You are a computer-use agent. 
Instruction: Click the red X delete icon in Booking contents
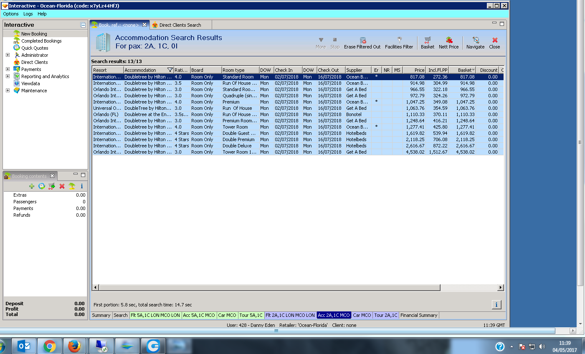[x=62, y=186]
